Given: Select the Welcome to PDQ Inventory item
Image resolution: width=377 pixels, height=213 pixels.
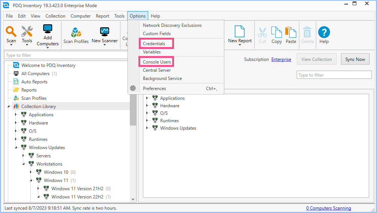Looking at the screenshot, I should tap(48, 65).
